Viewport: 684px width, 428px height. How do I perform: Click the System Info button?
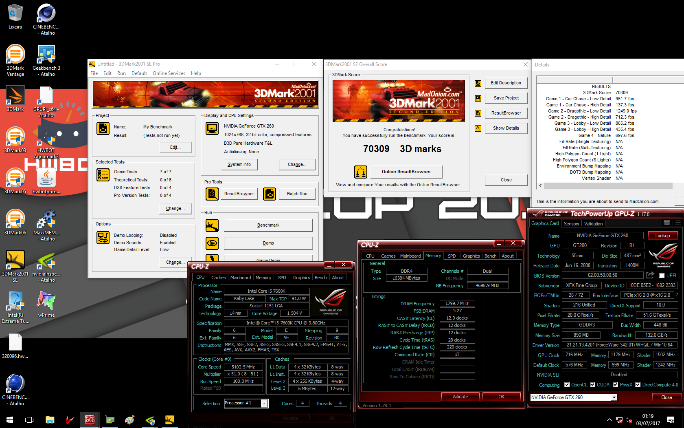tap(239, 165)
